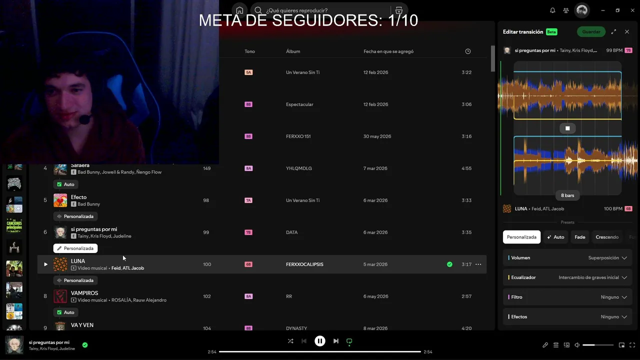Click the upper si preguntas por mi waveform
This screenshot has width=640, height=360.
pos(567,95)
